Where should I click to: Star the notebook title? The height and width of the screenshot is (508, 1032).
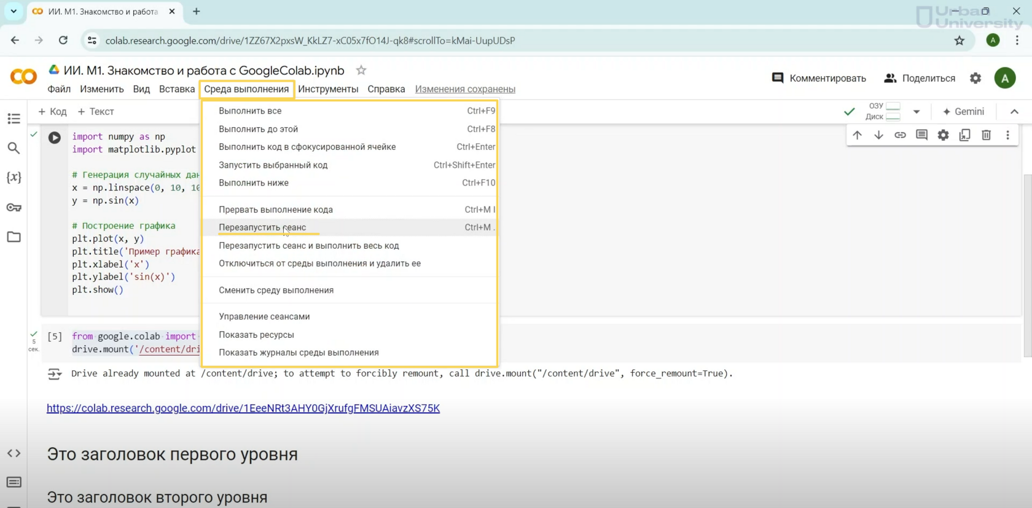point(361,71)
